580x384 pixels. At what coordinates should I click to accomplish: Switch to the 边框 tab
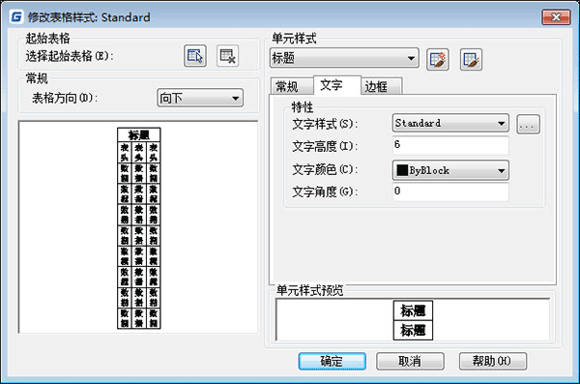pos(381,87)
